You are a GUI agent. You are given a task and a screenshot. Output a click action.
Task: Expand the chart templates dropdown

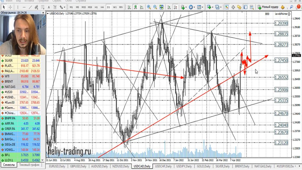(200, 7)
